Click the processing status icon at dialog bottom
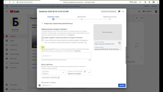The width and height of the screenshot is (163, 92). 39,85
